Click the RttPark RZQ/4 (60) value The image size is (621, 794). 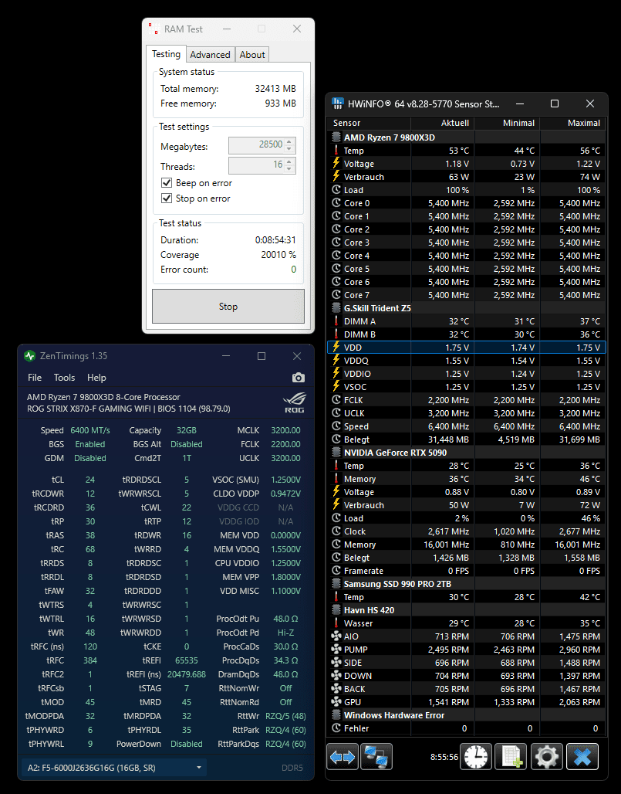pos(285,730)
